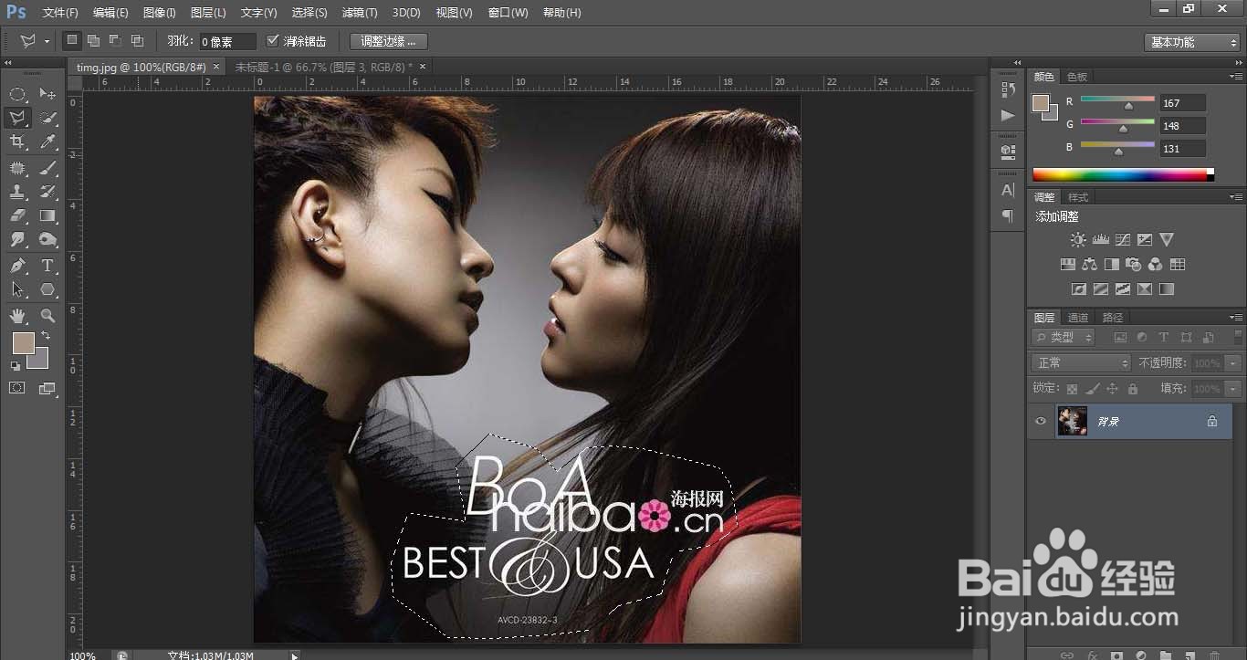Add a Brightness/Contrast adjustment
1247x660 pixels.
click(x=1078, y=240)
